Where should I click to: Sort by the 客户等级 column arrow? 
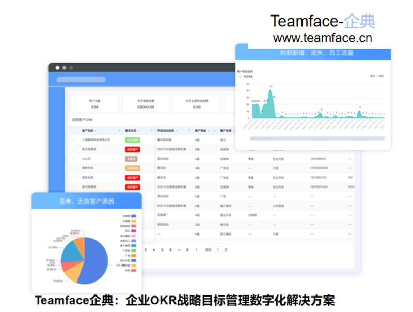pyautogui.click(x=209, y=131)
